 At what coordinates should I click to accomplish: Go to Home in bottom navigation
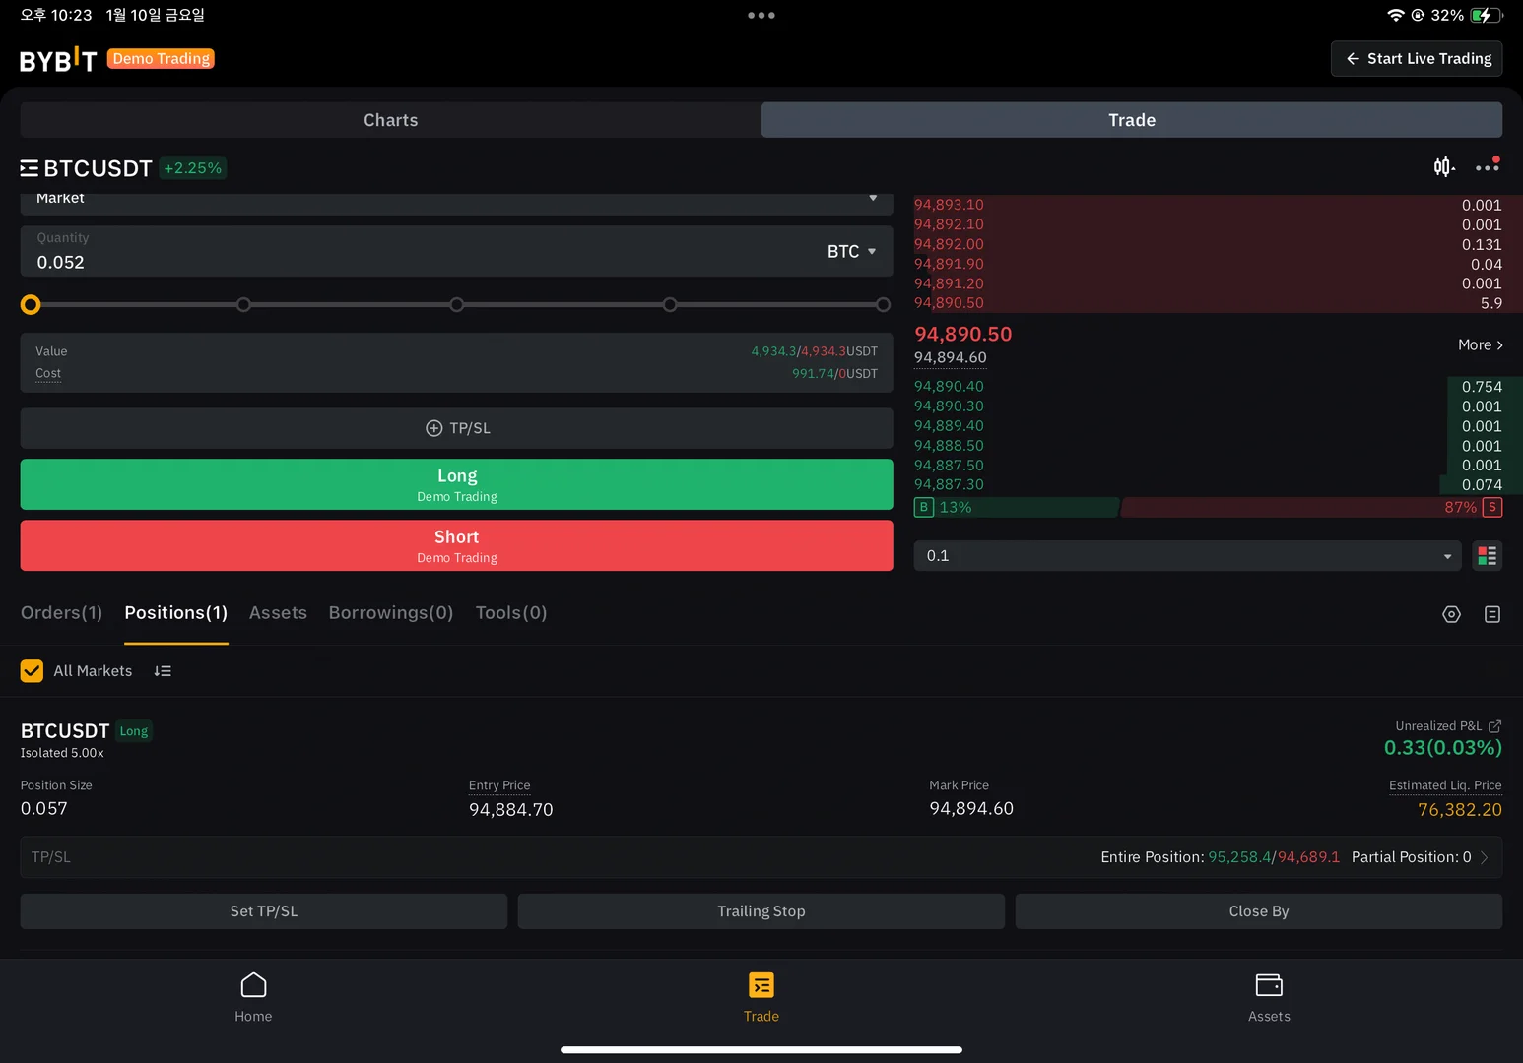[x=253, y=998]
